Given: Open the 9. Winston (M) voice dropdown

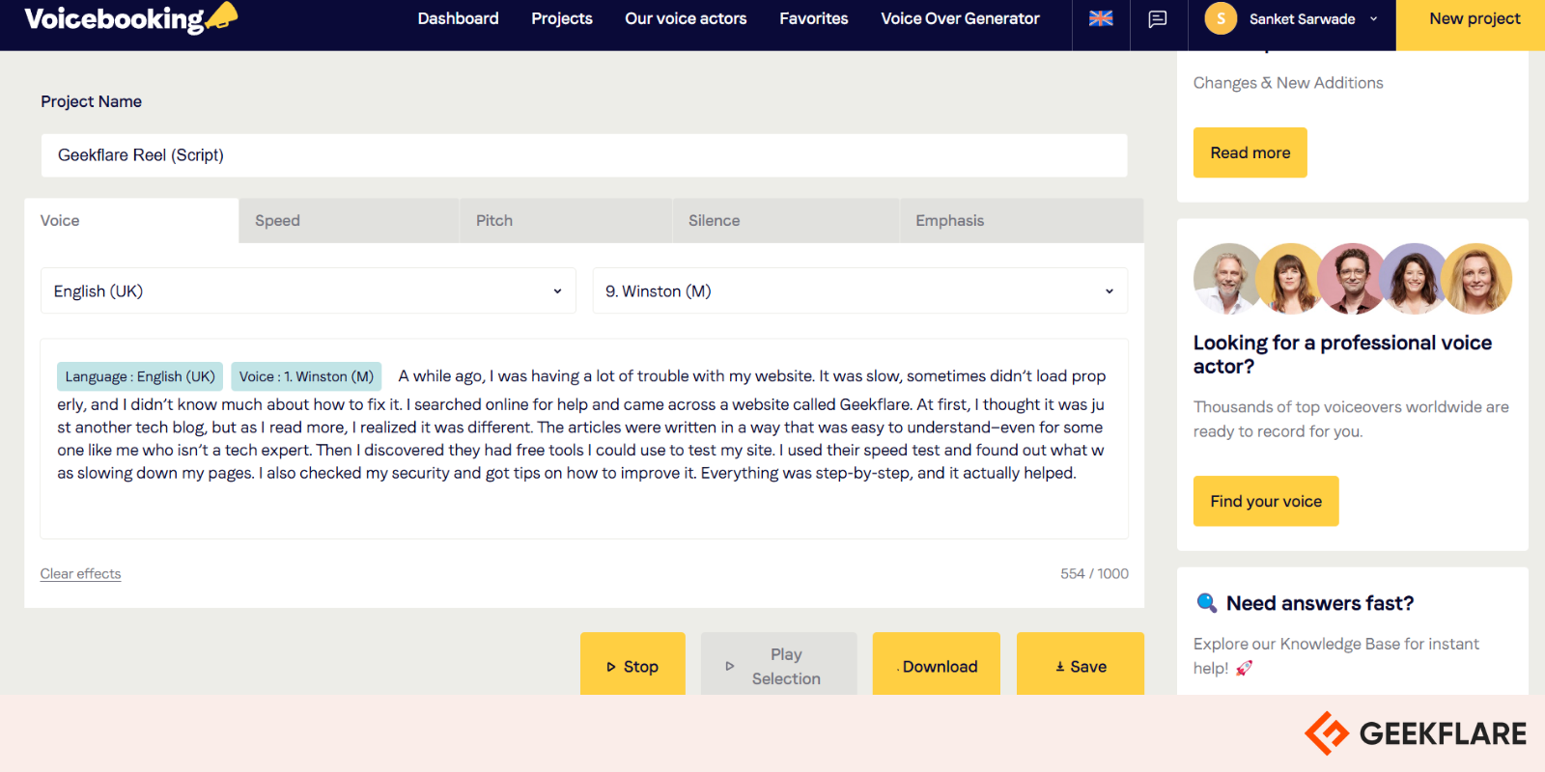Looking at the screenshot, I should (x=859, y=290).
